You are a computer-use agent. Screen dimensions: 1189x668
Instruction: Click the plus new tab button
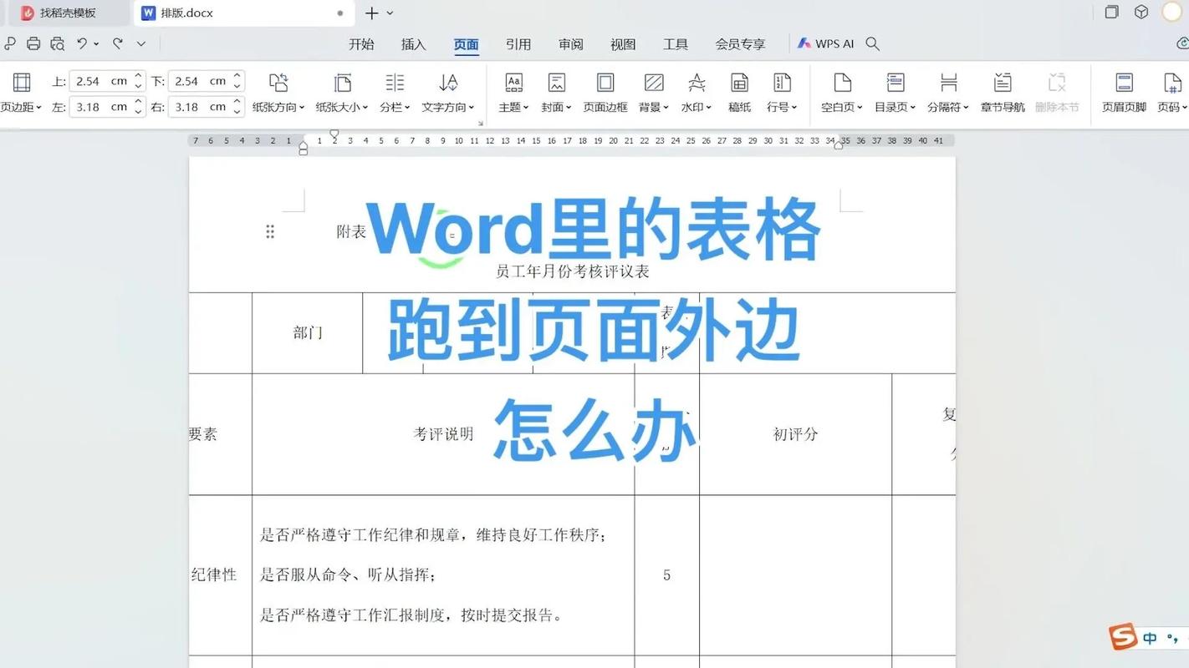point(372,13)
